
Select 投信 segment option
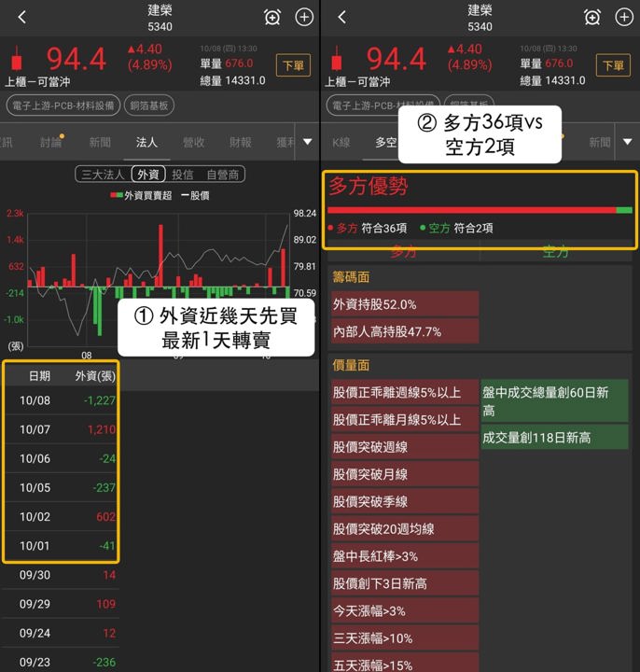coord(183,175)
